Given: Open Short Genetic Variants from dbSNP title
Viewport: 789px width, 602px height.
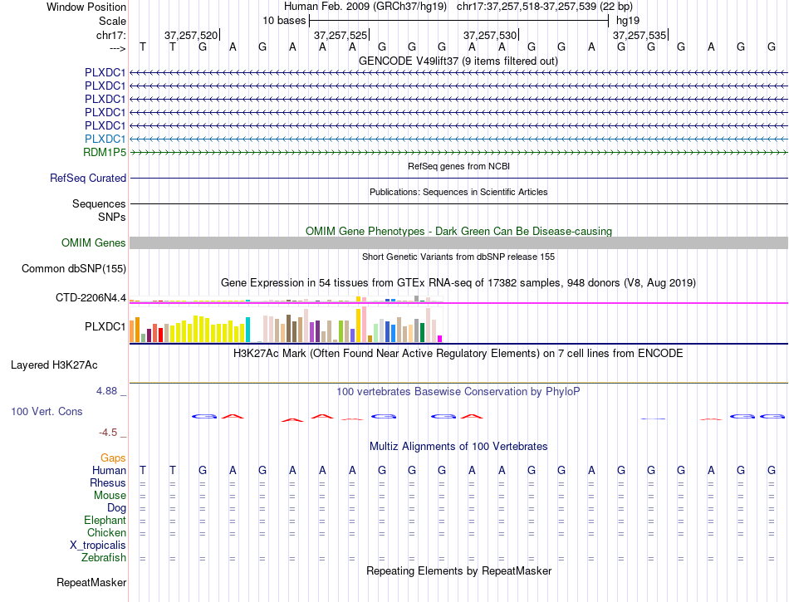Looking at the screenshot, I should point(458,257).
